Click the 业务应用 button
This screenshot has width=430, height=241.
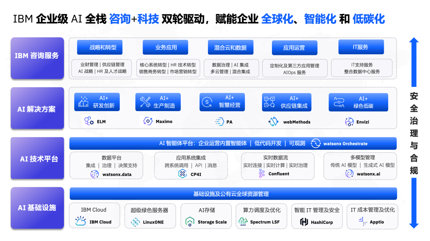click(165, 47)
